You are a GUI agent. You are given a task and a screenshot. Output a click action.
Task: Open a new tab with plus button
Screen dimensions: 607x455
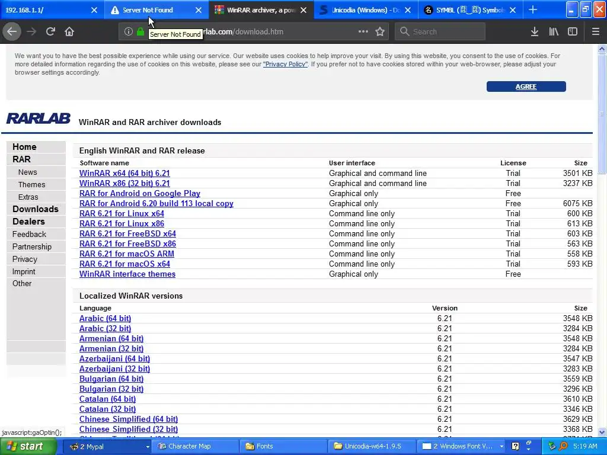click(x=533, y=9)
